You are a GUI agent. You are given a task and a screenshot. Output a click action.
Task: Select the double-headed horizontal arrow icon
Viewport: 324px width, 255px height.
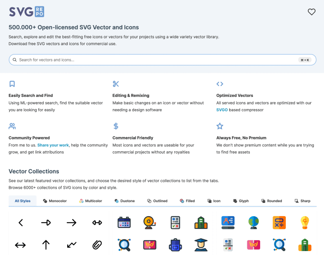pos(21,244)
